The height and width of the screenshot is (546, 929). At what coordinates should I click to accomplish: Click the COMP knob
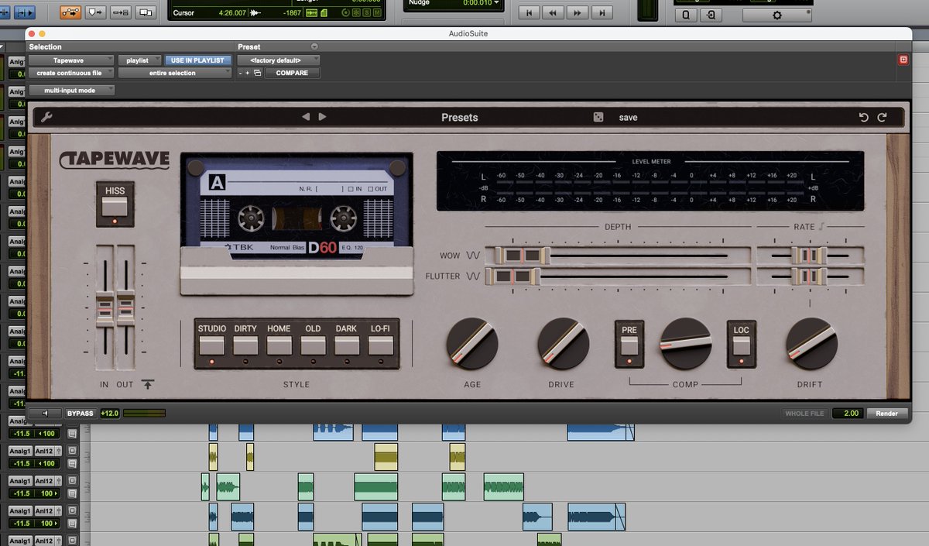tap(685, 343)
